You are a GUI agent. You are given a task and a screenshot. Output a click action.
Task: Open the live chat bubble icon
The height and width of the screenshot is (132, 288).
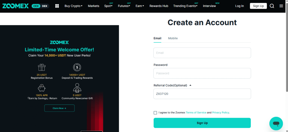click(276, 124)
